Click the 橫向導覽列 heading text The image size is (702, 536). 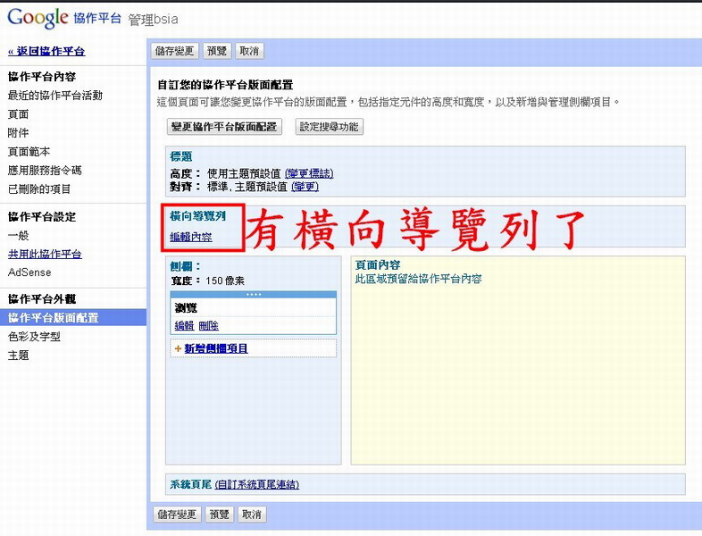[x=197, y=216]
